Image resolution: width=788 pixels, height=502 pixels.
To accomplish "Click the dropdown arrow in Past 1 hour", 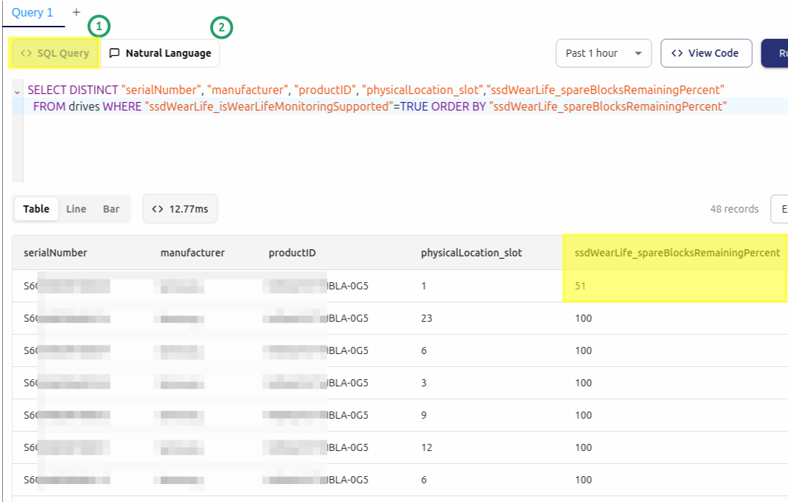I will (638, 53).
